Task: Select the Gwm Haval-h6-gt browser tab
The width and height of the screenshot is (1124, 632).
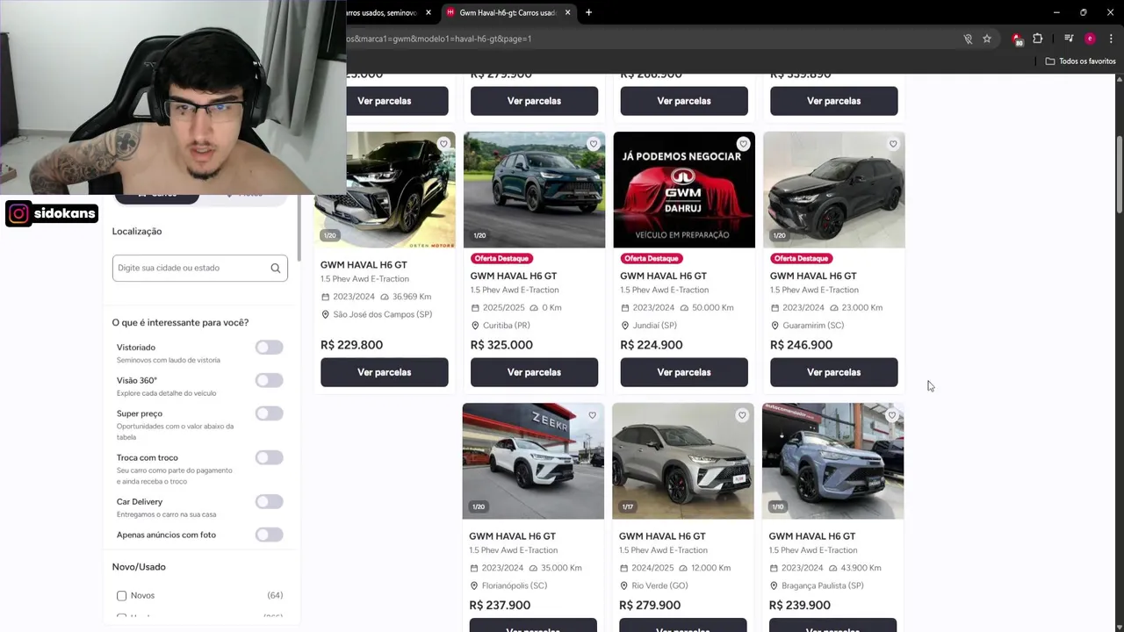Action: click(x=508, y=12)
